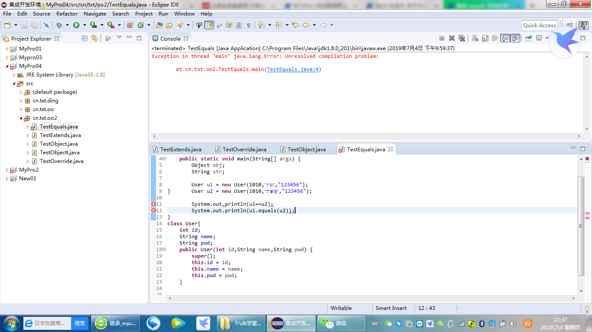This screenshot has width=592, height=332.
Task: Toggle Block Selection Mode icon
Action: pyautogui.click(x=239, y=25)
